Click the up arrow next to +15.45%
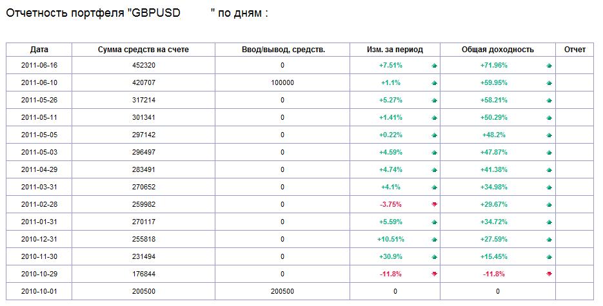The height and width of the screenshot is (306, 603). [549, 257]
